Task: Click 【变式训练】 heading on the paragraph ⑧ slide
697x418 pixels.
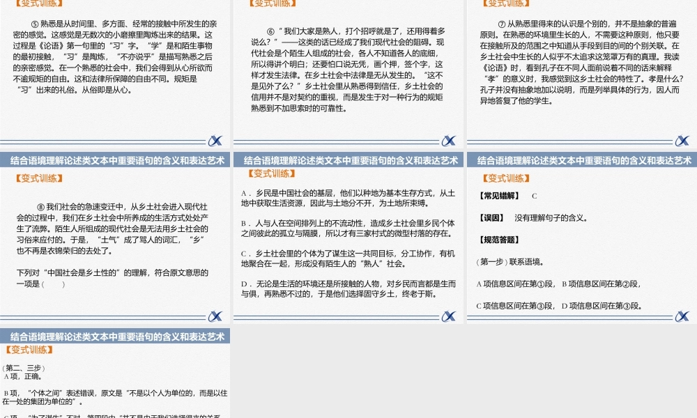Action: [x=39, y=178]
